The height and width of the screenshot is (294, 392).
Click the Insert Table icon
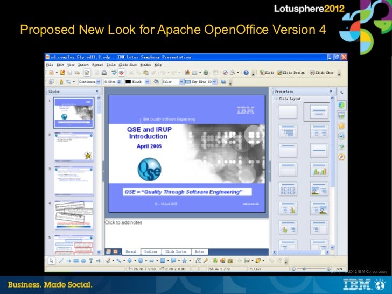pos(194,73)
